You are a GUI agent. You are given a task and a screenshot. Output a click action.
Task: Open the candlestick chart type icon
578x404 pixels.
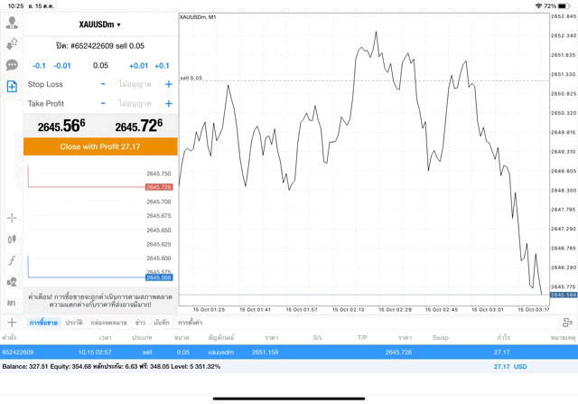[12, 240]
